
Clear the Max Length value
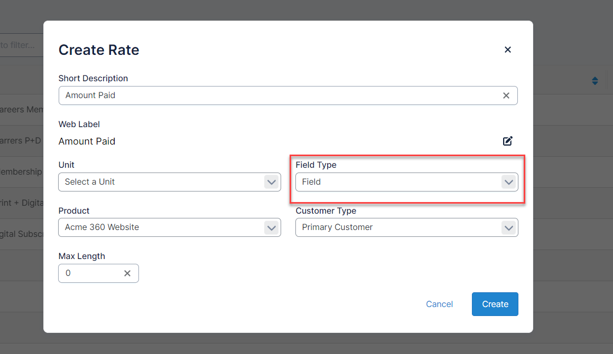[127, 273]
